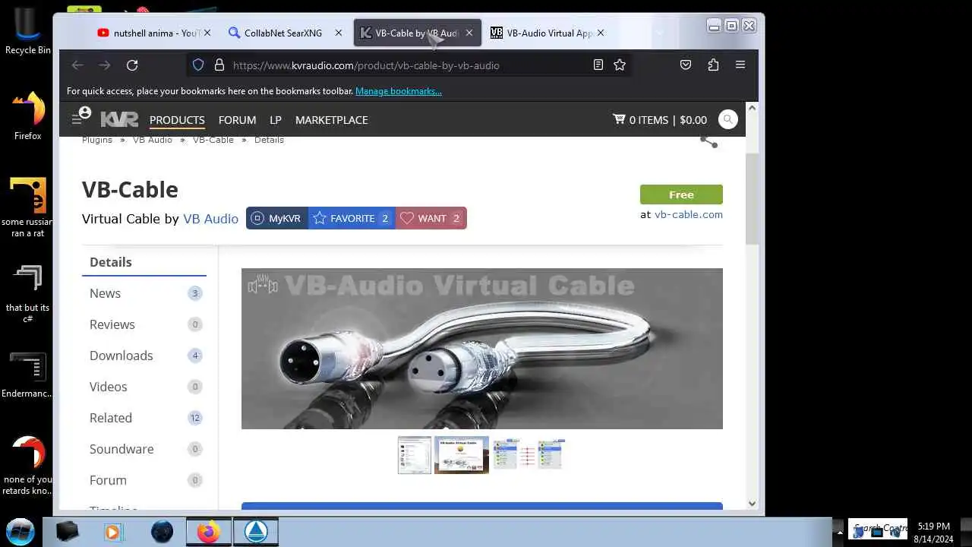Toggle the WANT button
Viewport: 972px width, 547px height.
(x=431, y=218)
